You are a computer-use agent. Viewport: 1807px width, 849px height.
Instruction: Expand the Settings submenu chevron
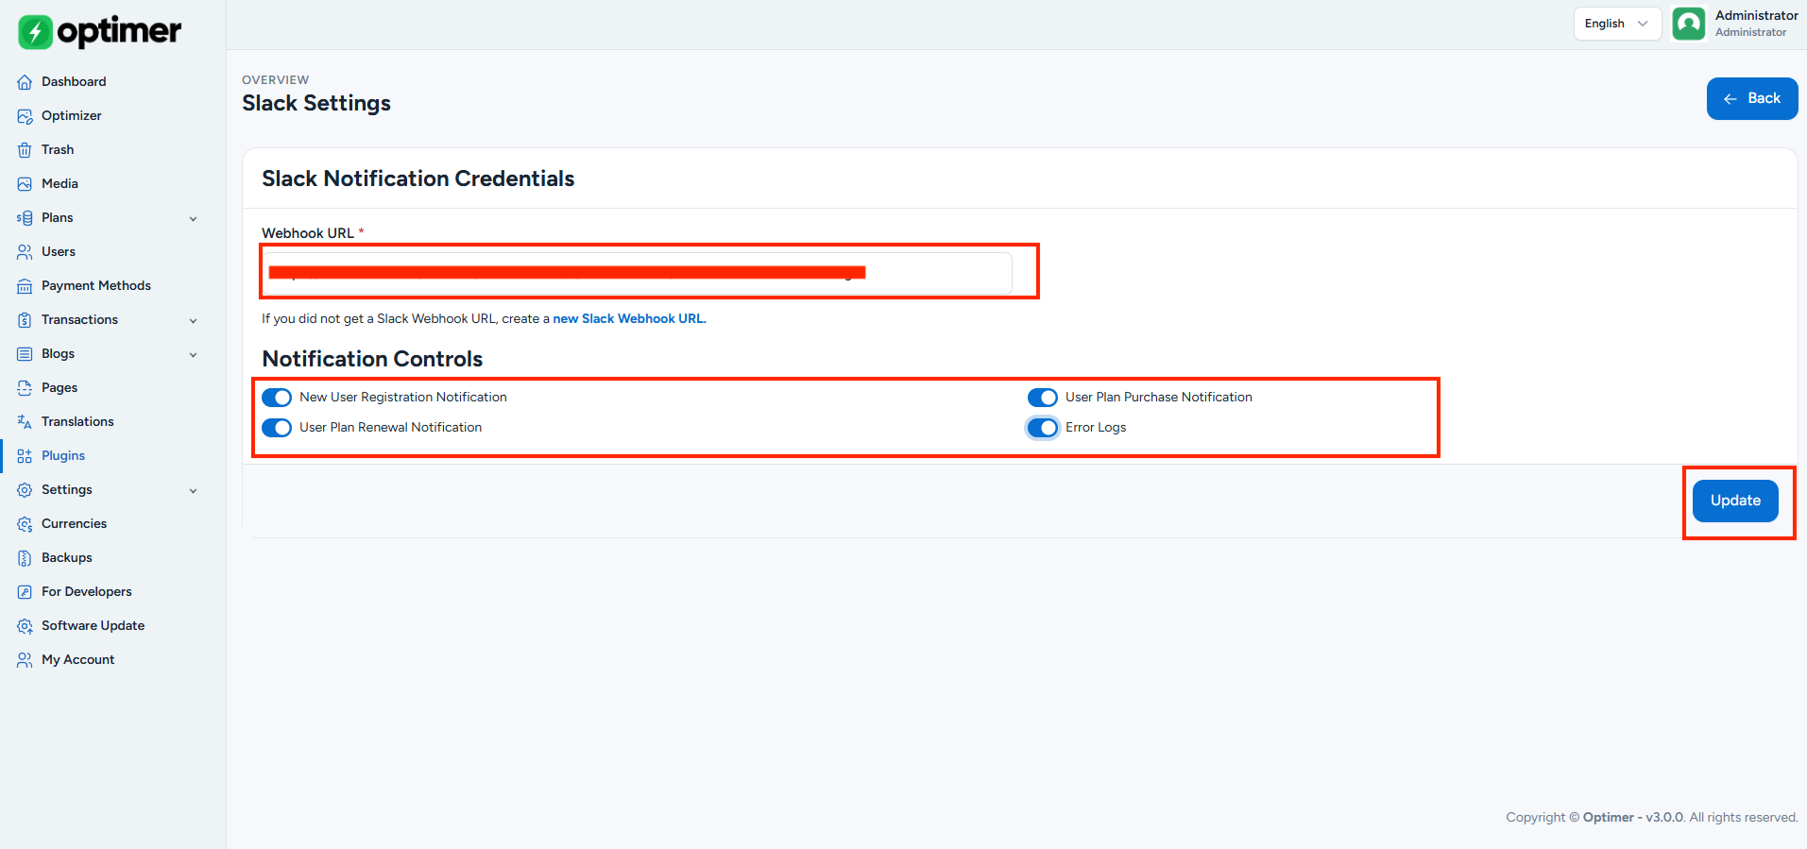tap(194, 491)
